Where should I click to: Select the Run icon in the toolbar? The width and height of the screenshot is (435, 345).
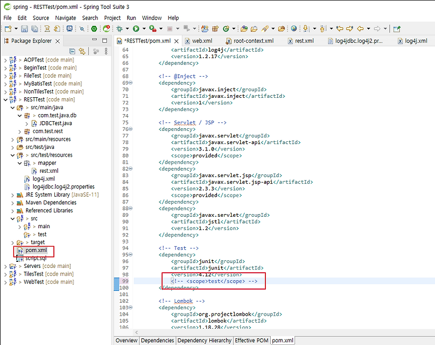(136, 27)
